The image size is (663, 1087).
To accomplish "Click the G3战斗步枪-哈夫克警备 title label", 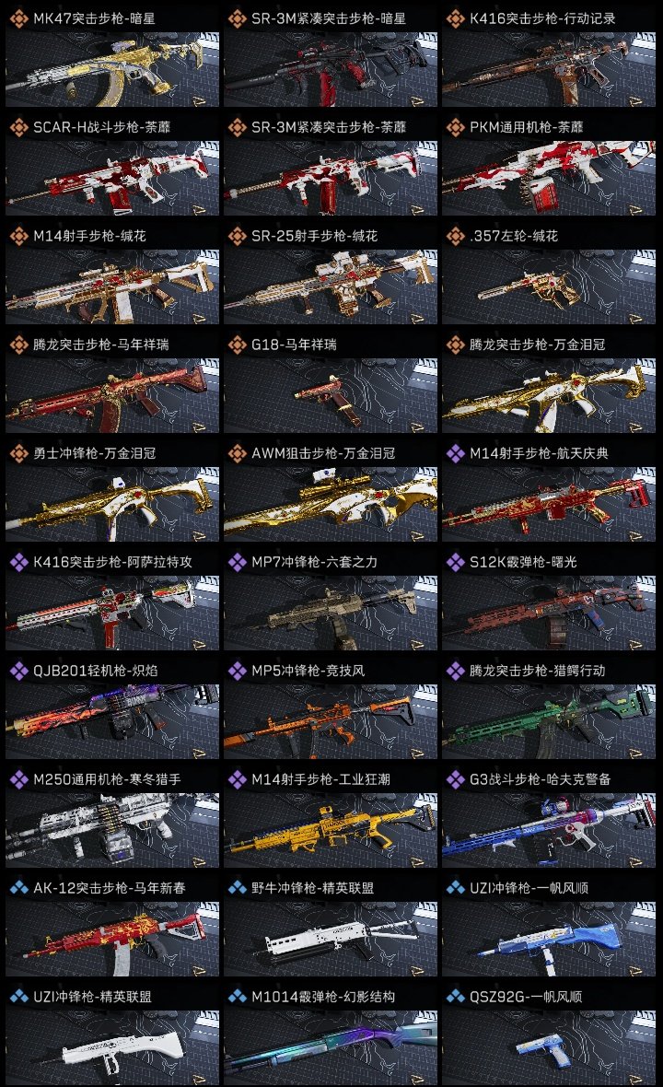I will (x=541, y=780).
